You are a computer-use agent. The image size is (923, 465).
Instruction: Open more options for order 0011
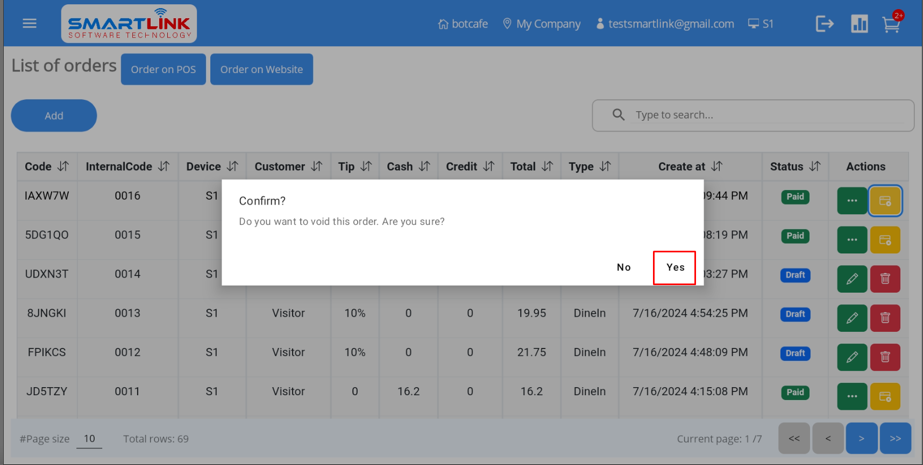pyautogui.click(x=852, y=397)
